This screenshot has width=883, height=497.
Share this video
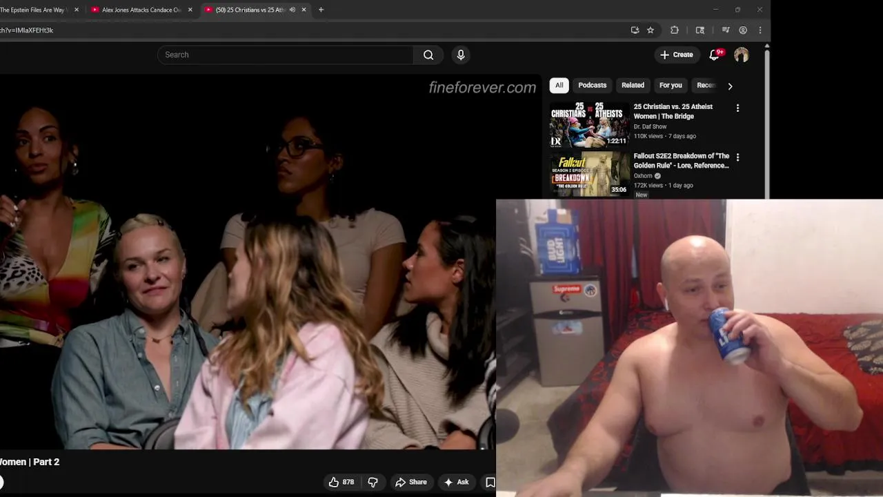[x=410, y=482]
